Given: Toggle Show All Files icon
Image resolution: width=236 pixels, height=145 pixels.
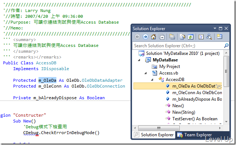Looking at the screenshot, I should 182,37.
